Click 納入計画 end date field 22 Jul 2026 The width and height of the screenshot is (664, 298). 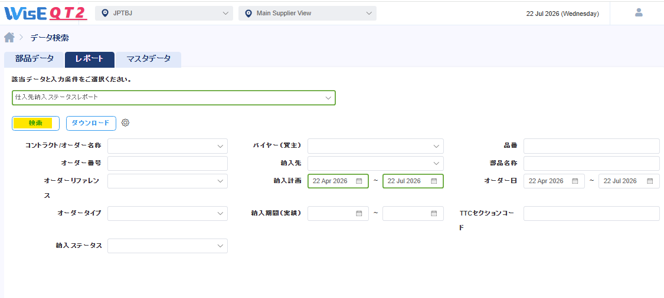(x=413, y=181)
